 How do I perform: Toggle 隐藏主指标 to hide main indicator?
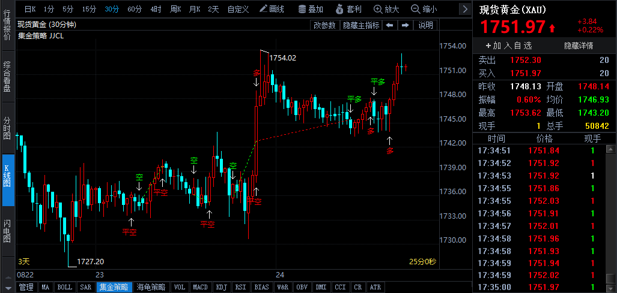click(x=361, y=25)
